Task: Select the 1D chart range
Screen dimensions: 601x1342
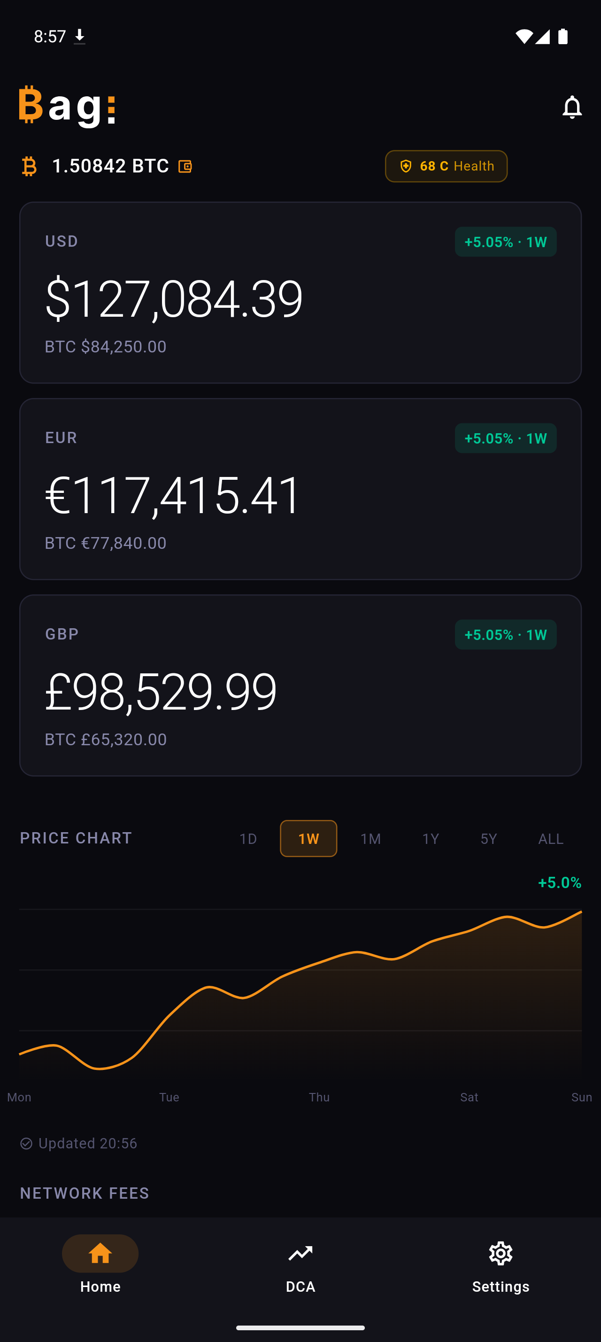Action: (248, 839)
